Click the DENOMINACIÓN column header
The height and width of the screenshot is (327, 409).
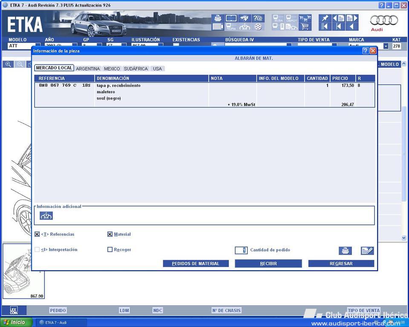[x=152, y=78]
